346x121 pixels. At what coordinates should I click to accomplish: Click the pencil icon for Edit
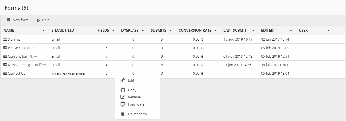point(123,80)
